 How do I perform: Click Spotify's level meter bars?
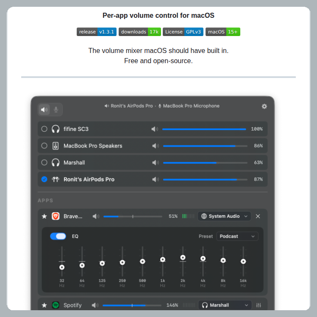click(x=189, y=305)
